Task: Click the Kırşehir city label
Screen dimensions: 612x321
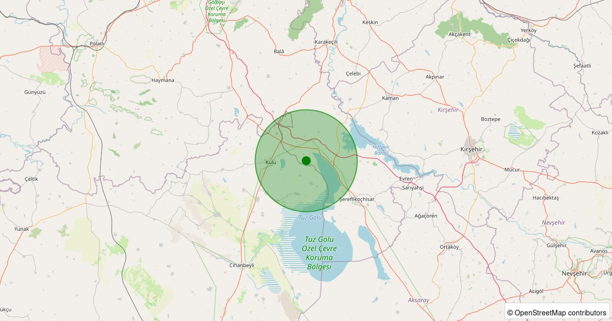Action: [471, 149]
